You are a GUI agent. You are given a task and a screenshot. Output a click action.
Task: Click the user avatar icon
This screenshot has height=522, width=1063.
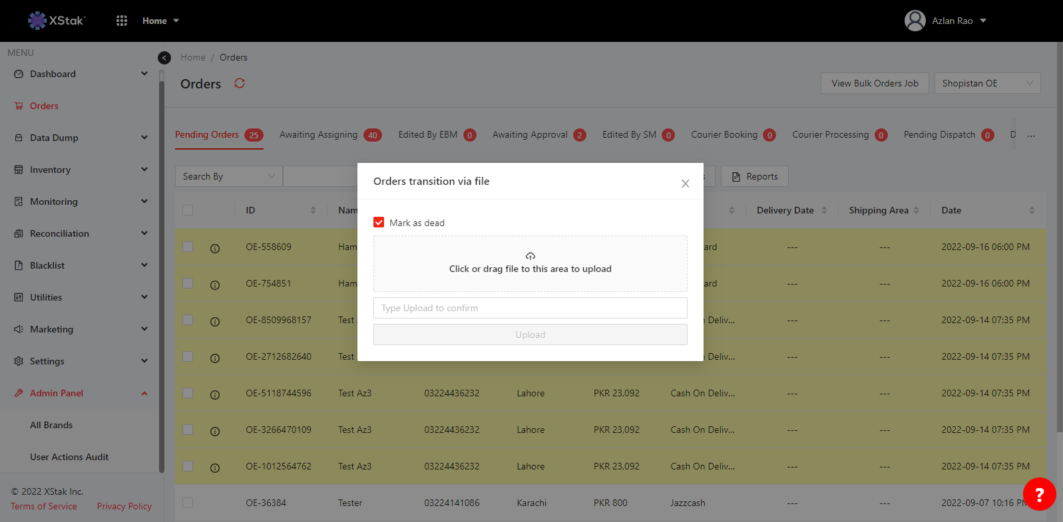(x=915, y=21)
